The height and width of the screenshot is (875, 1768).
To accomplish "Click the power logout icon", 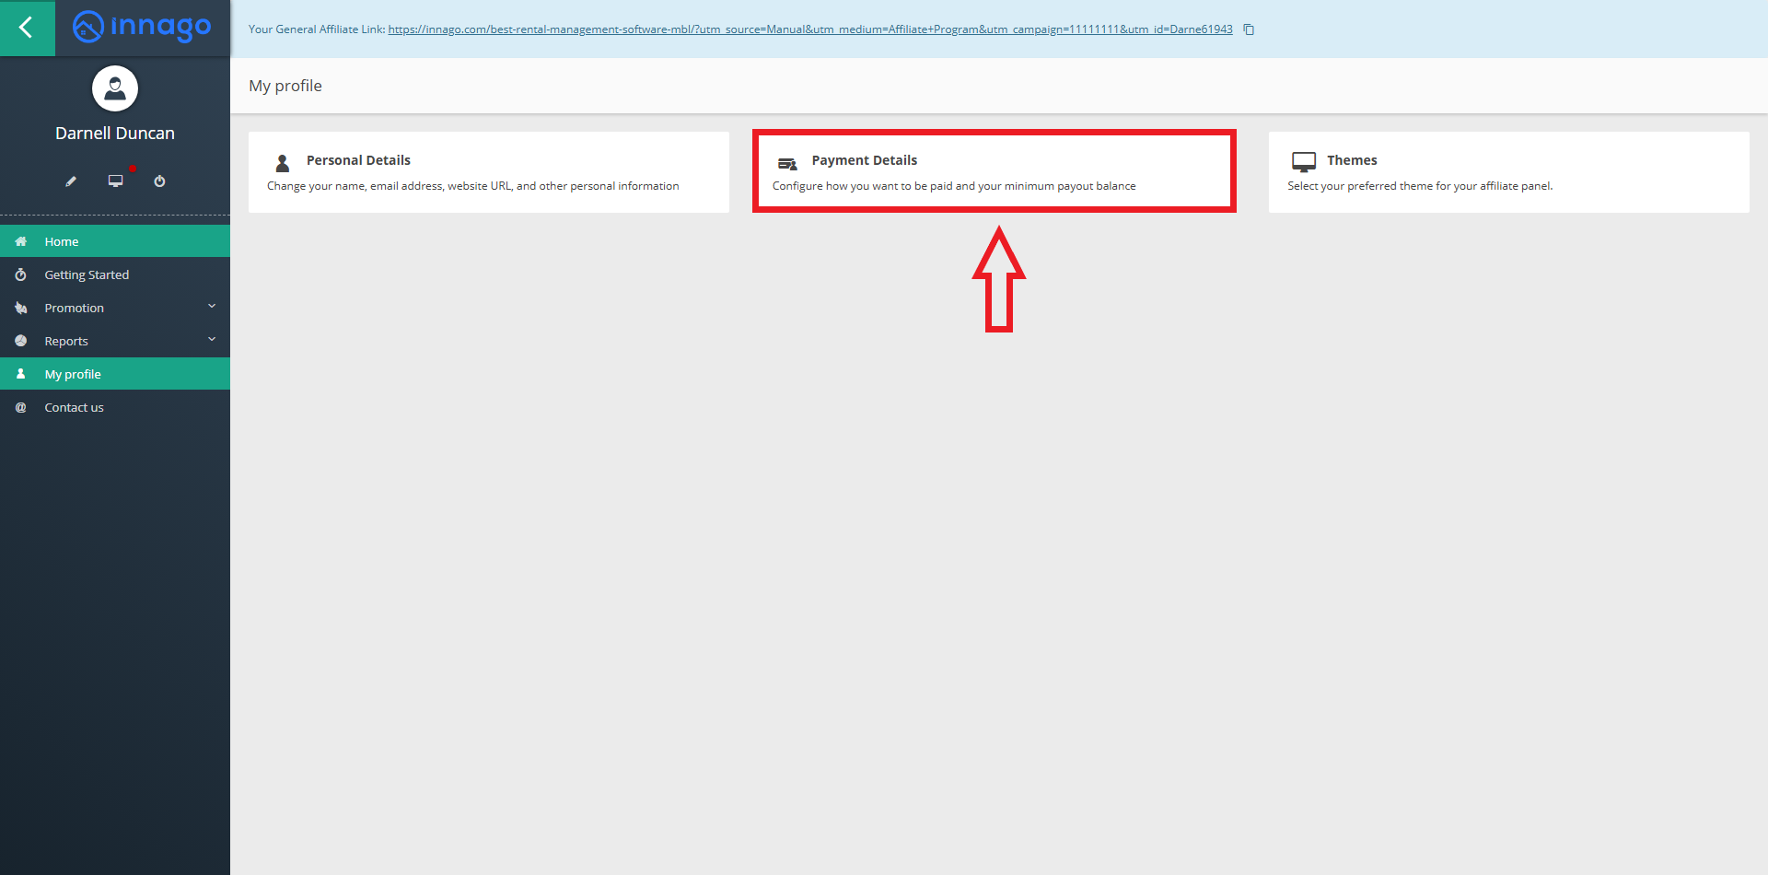I will coord(159,181).
